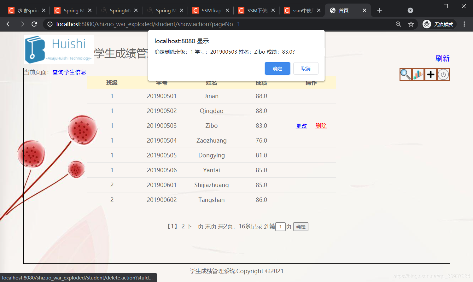Switch to the SSM下使 tab
This screenshot has width=473, height=282.
(x=257, y=10)
